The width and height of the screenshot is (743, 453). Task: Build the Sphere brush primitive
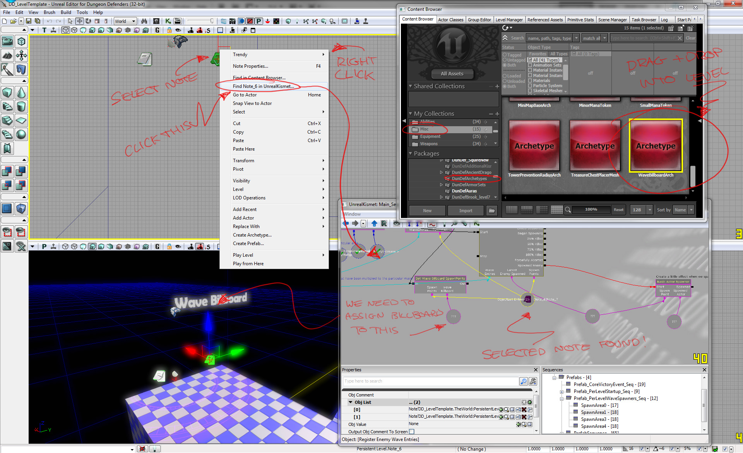click(21, 134)
